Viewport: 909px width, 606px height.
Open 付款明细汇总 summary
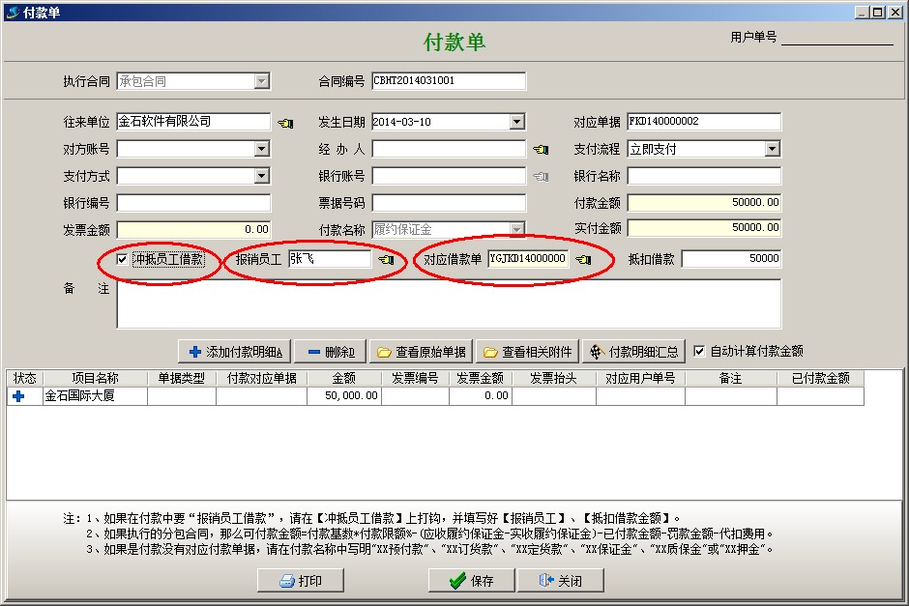(633, 352)
